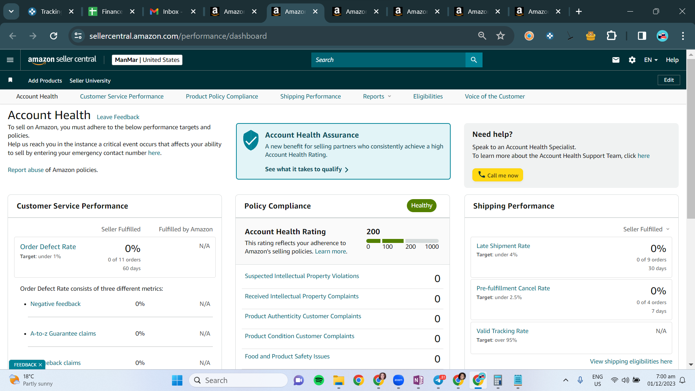Open the Leave Feedback link
Viewport: 695px width, 391px height.
point(118,117)
